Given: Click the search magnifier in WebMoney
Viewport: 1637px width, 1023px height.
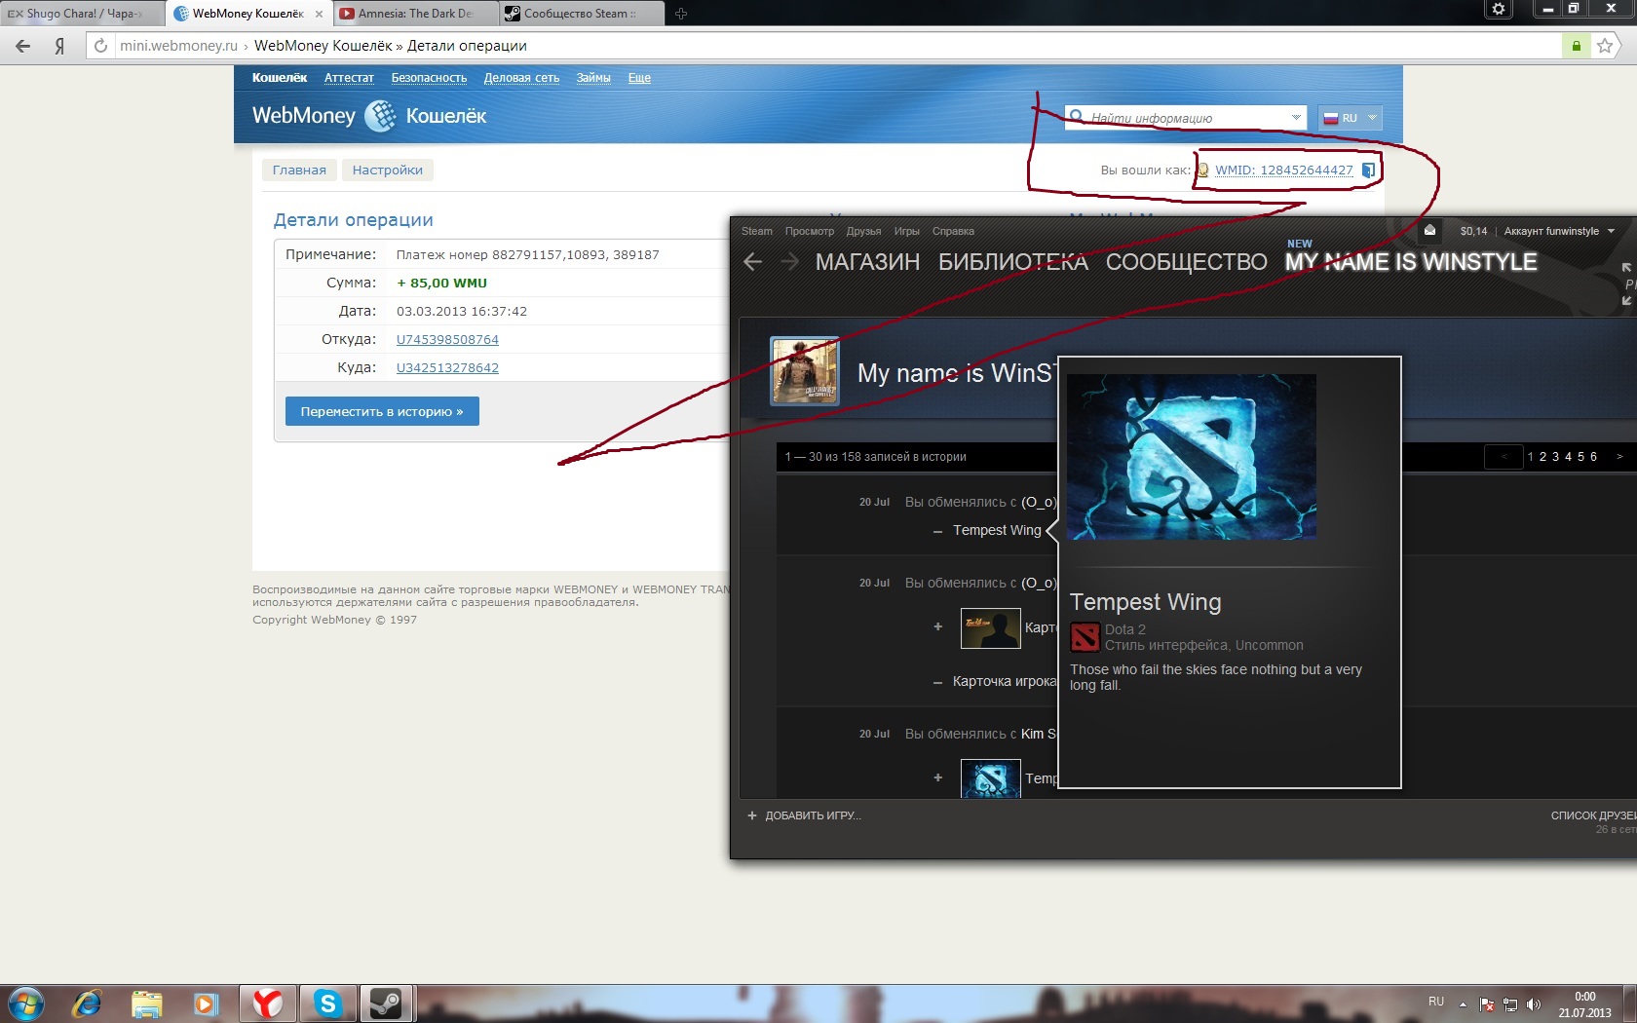Looking at the screenshot, I should tap(1077, 117).
